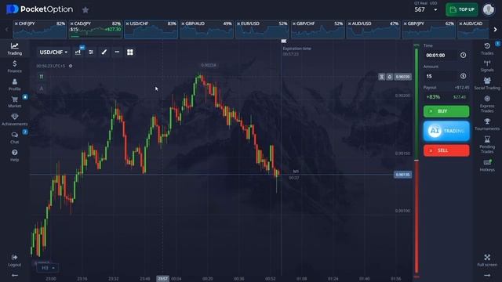Screen dimensions: 502x282
Task: Open the time clock picker icon
Action: [x=463, y=56]
